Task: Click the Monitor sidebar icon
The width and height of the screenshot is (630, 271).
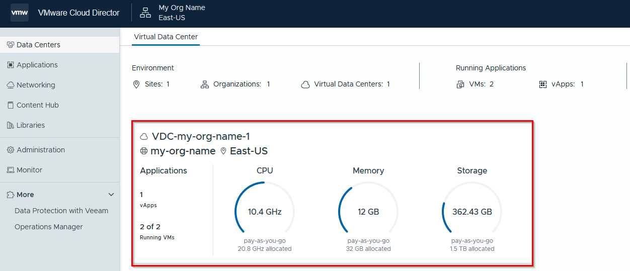Action: (x=11, y=170)
